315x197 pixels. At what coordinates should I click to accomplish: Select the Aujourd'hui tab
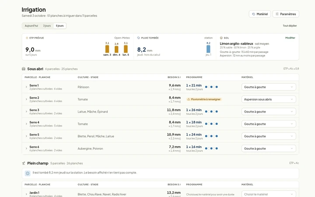(x=31, y=26)
